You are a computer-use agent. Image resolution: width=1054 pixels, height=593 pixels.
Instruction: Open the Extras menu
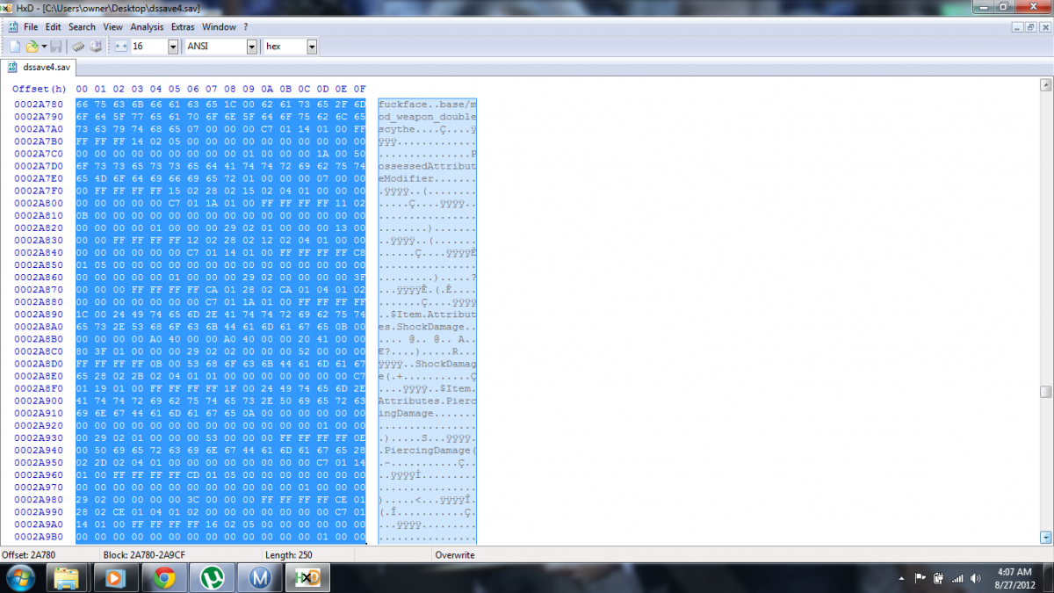pyautogui.click(x=183, y=27)
